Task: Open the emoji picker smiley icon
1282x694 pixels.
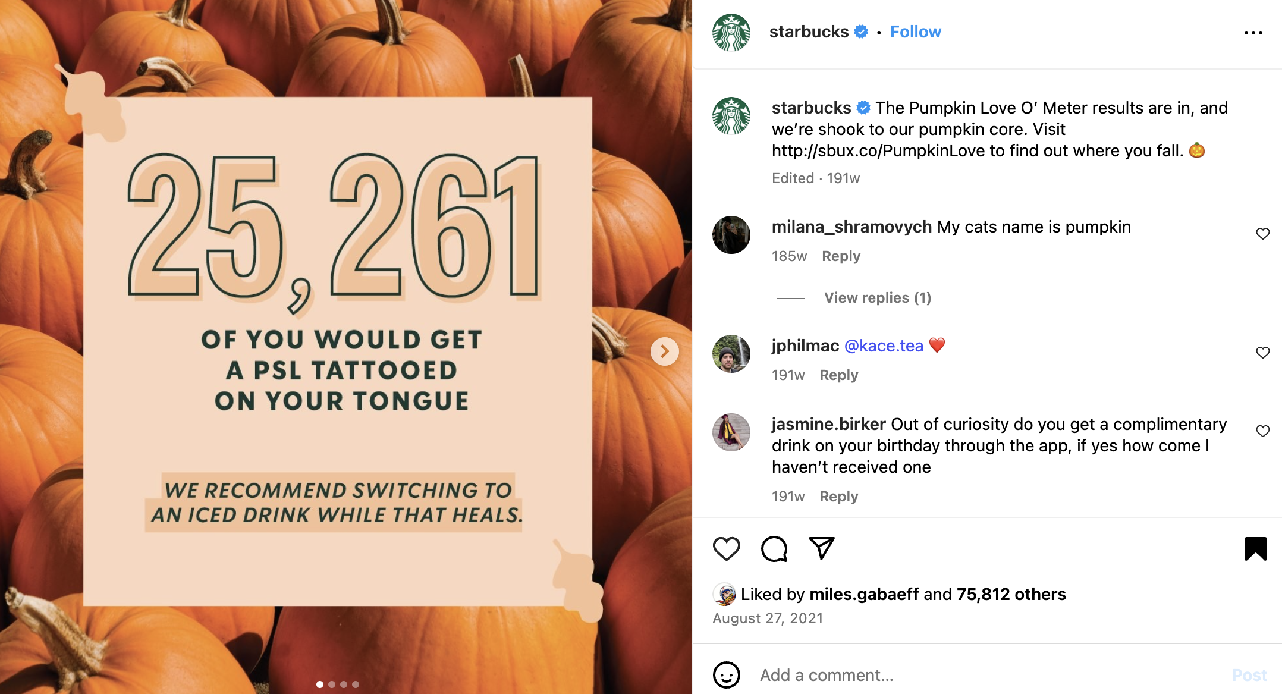Action: pos(726,675)
